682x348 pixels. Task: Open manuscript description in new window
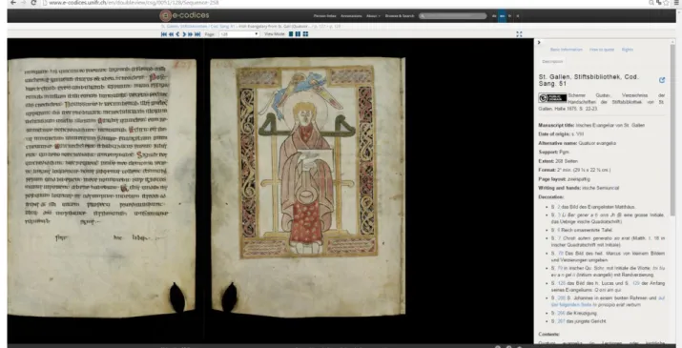[662, 80]
